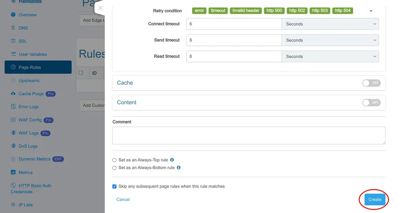
Task: Click info icon beside Always-Top rule
Action: click(172, 160)
